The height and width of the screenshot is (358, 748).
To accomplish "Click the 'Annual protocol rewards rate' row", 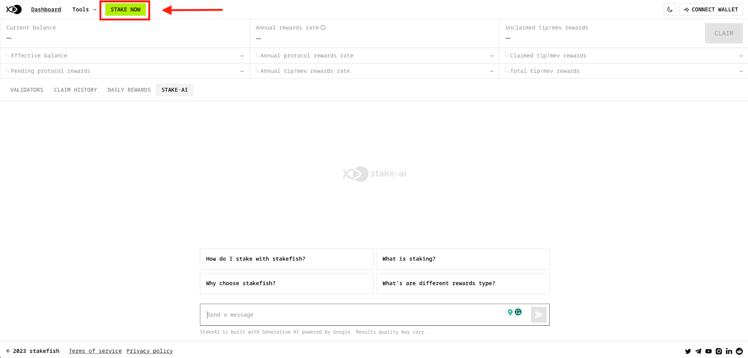I will click(x=374, y=56).
